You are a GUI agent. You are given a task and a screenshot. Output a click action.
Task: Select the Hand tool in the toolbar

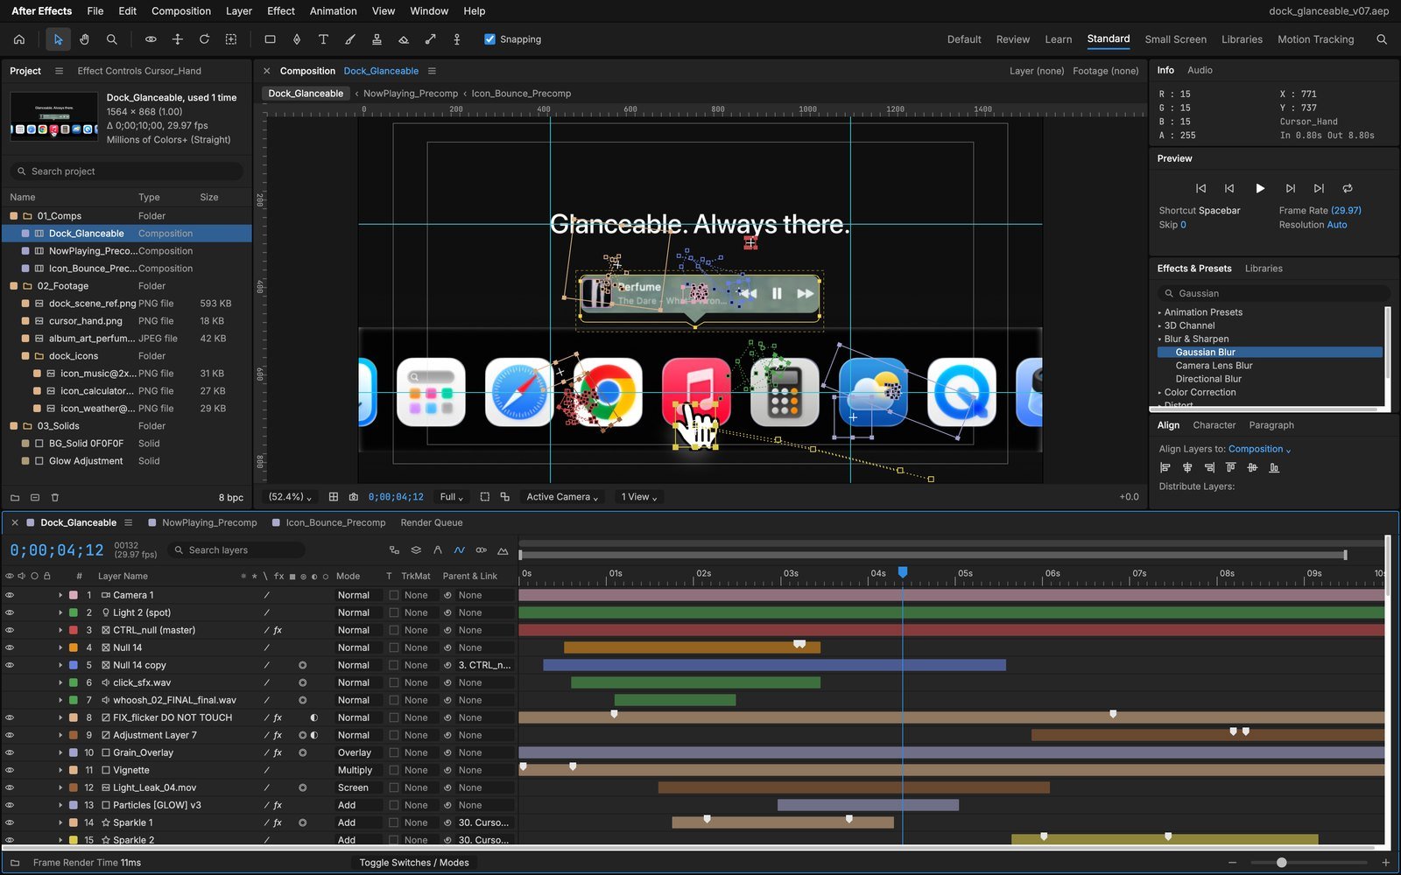pyautogui.click(x=84, y=39)
